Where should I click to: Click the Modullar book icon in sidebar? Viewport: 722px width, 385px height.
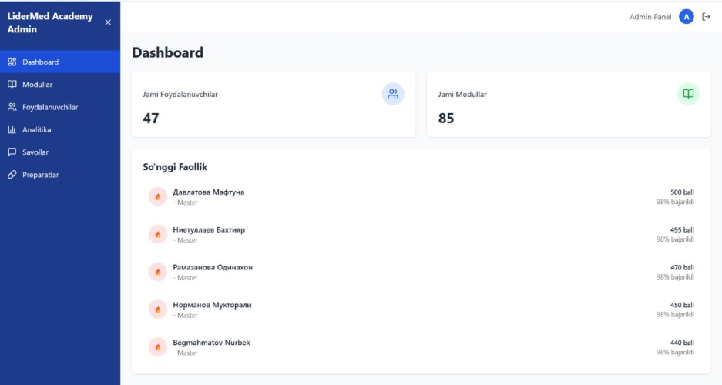12,84
